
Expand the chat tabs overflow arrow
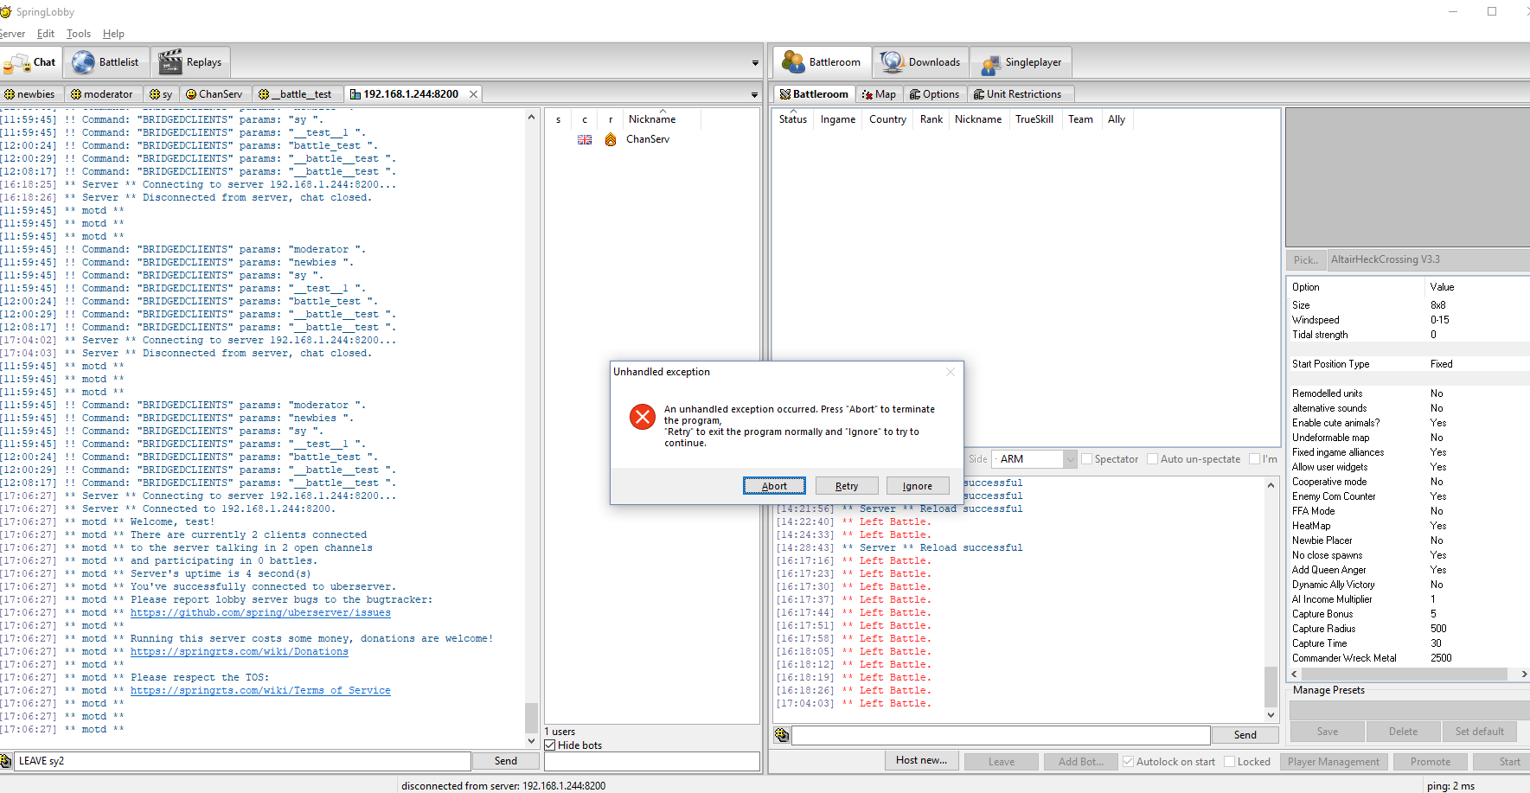pos(753,93)
